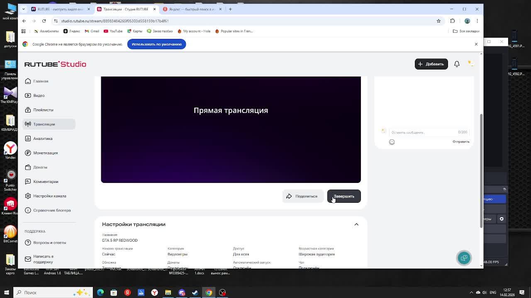Open the Заказ таобао bookmark
This screenshot has width=531, height=298.
pyautogui.click(x=159, y=31)
